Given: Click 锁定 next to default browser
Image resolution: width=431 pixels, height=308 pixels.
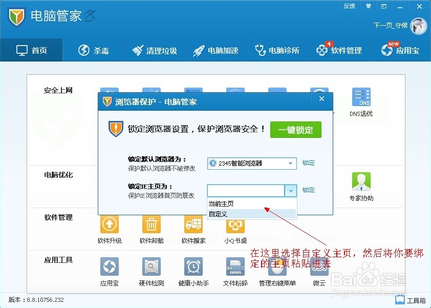Looking at the screenshot, I should 309,163.
